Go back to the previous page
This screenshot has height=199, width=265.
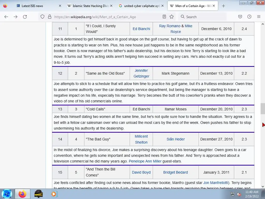(x=6, y=17)
